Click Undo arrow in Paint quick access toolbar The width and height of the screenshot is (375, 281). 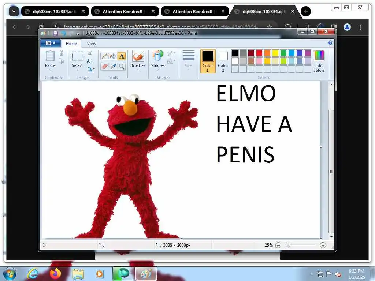click(63, 33)
